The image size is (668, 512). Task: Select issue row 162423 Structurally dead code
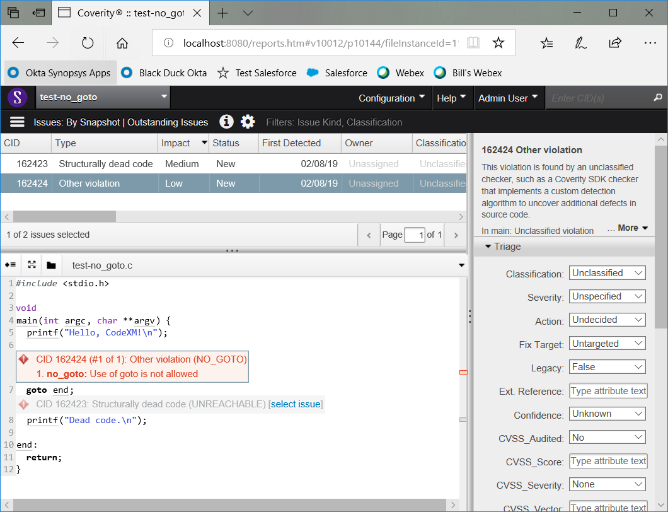coord(233,164)
